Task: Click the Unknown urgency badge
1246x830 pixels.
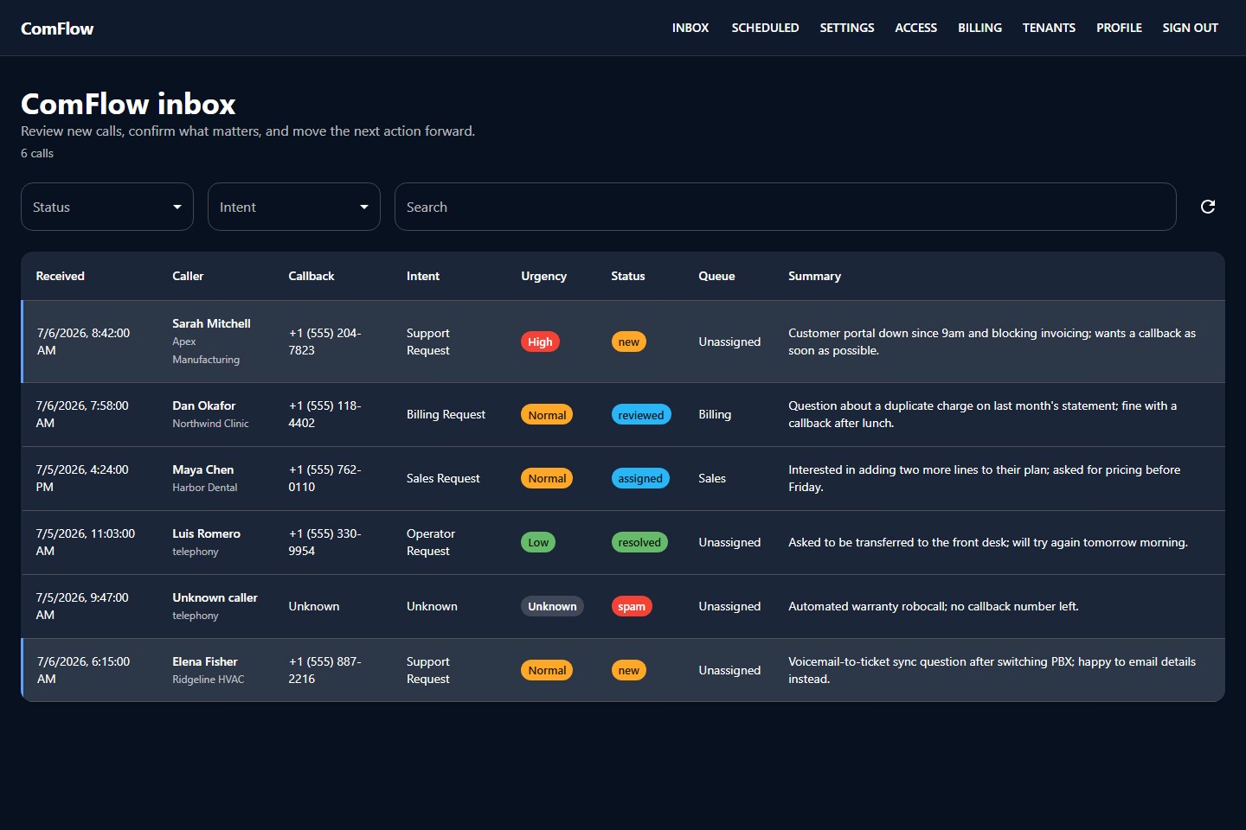Action: tap(552, 606)
